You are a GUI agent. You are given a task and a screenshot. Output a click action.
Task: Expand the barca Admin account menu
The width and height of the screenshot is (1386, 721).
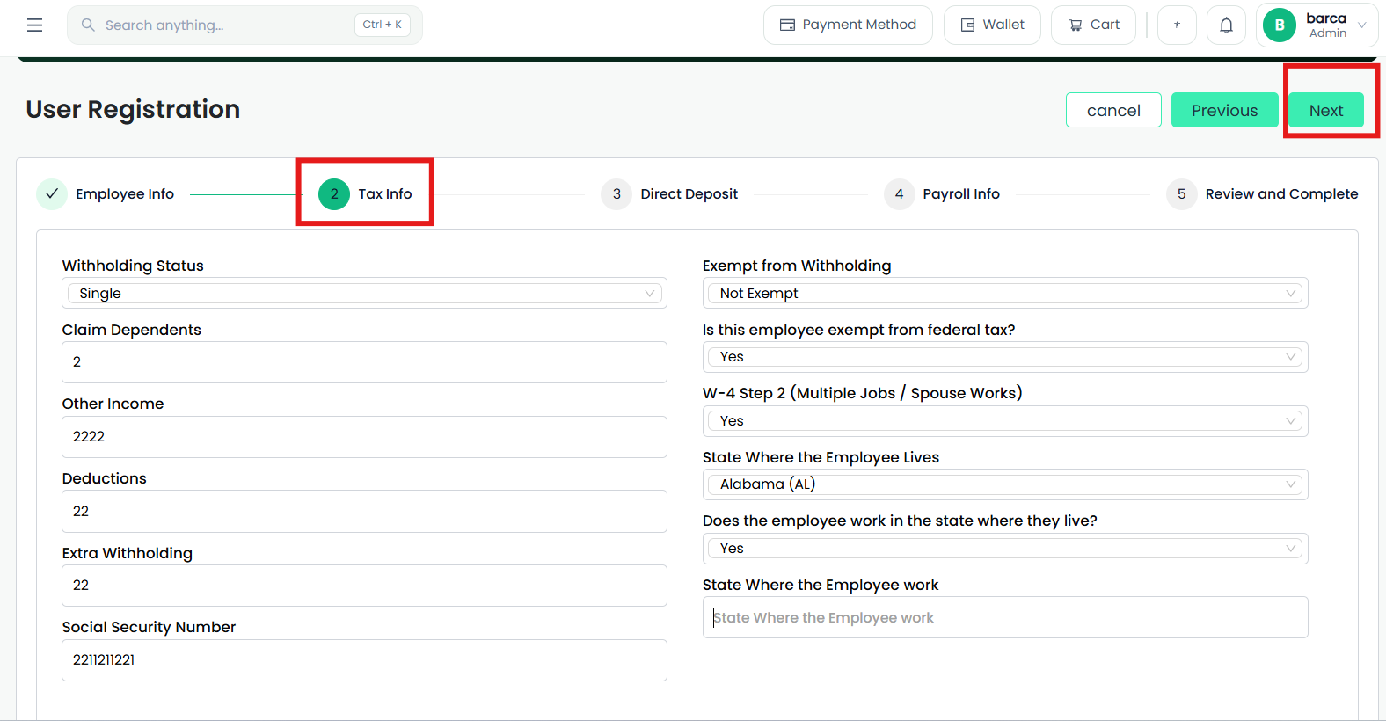[x=1317, y=25]
